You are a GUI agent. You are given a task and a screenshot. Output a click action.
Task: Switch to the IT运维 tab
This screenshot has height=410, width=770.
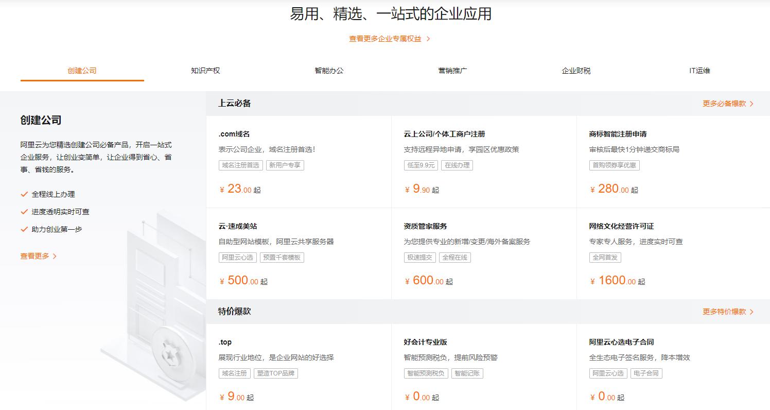click(699, 71)
